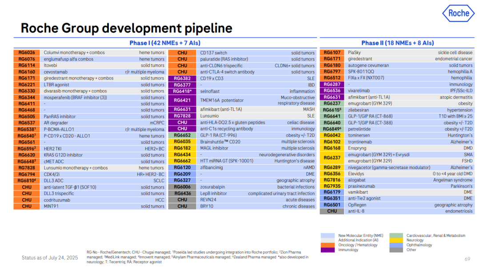Click the Phase II (18 NMEs + 8 AIs) heading
The image size is (480, 267).
[x=397, y=43]
